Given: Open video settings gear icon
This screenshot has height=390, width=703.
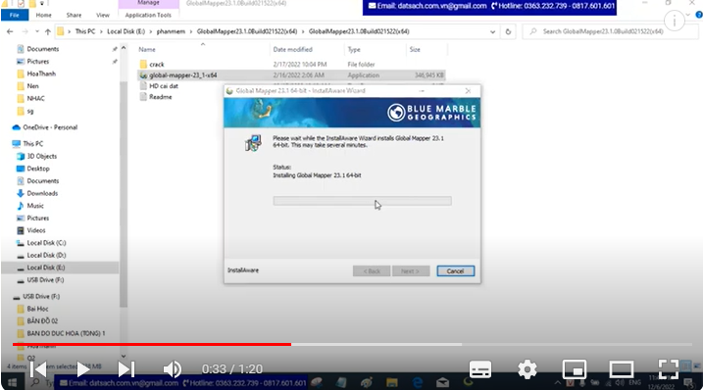Looking at the screenshot, I should pyautogui.click(x=527, y=369).
